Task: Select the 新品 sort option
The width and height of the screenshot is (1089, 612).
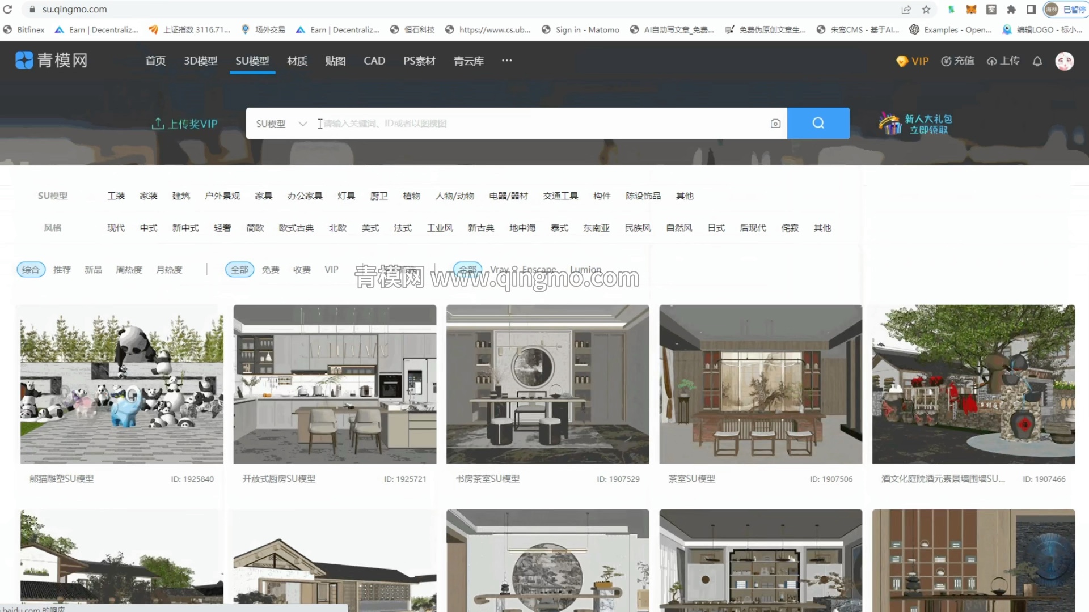Action: point(93,270)
